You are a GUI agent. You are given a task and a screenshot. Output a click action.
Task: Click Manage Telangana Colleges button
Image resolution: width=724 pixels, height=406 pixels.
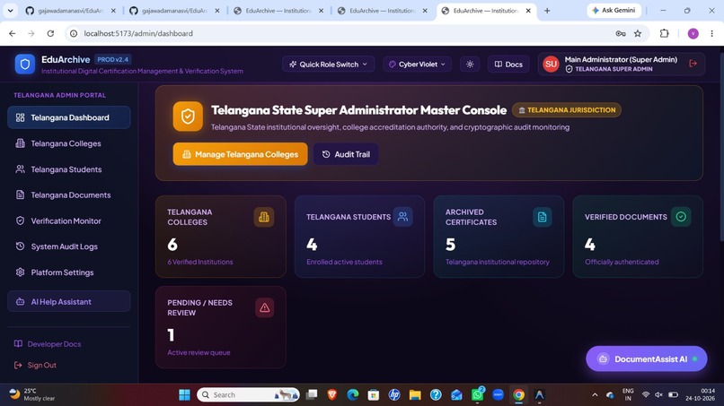240,154
